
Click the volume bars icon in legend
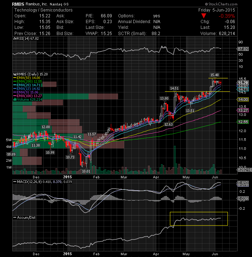pos(15,100)
